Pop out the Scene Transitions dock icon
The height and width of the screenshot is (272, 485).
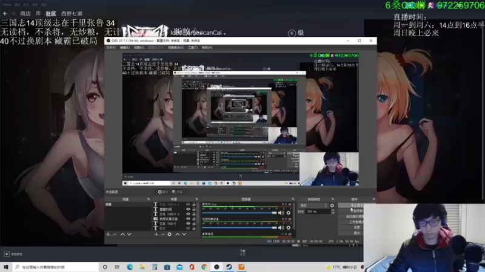pos(333,199)
